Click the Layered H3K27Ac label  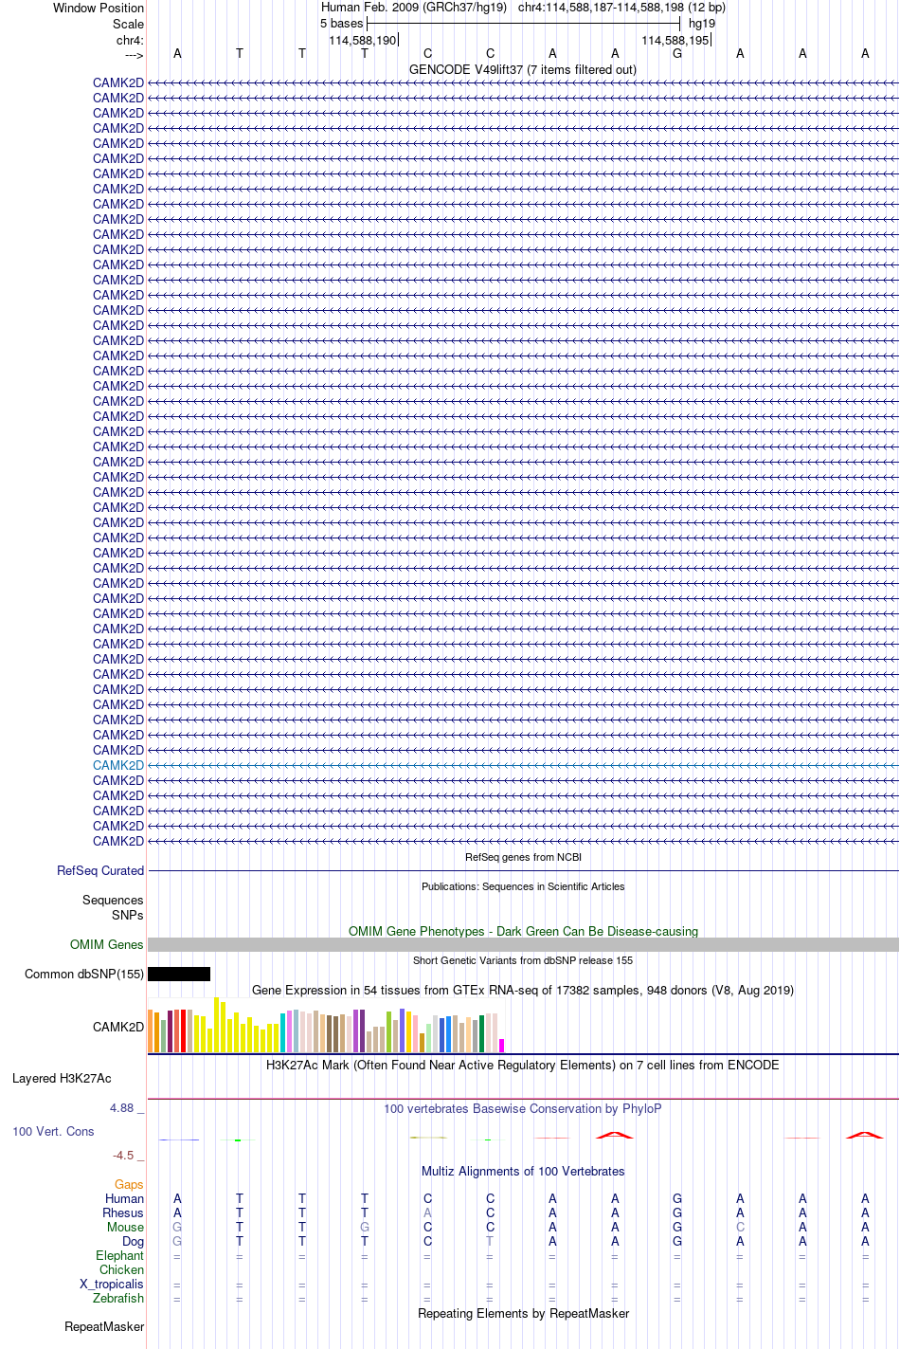click(62, 1079)
